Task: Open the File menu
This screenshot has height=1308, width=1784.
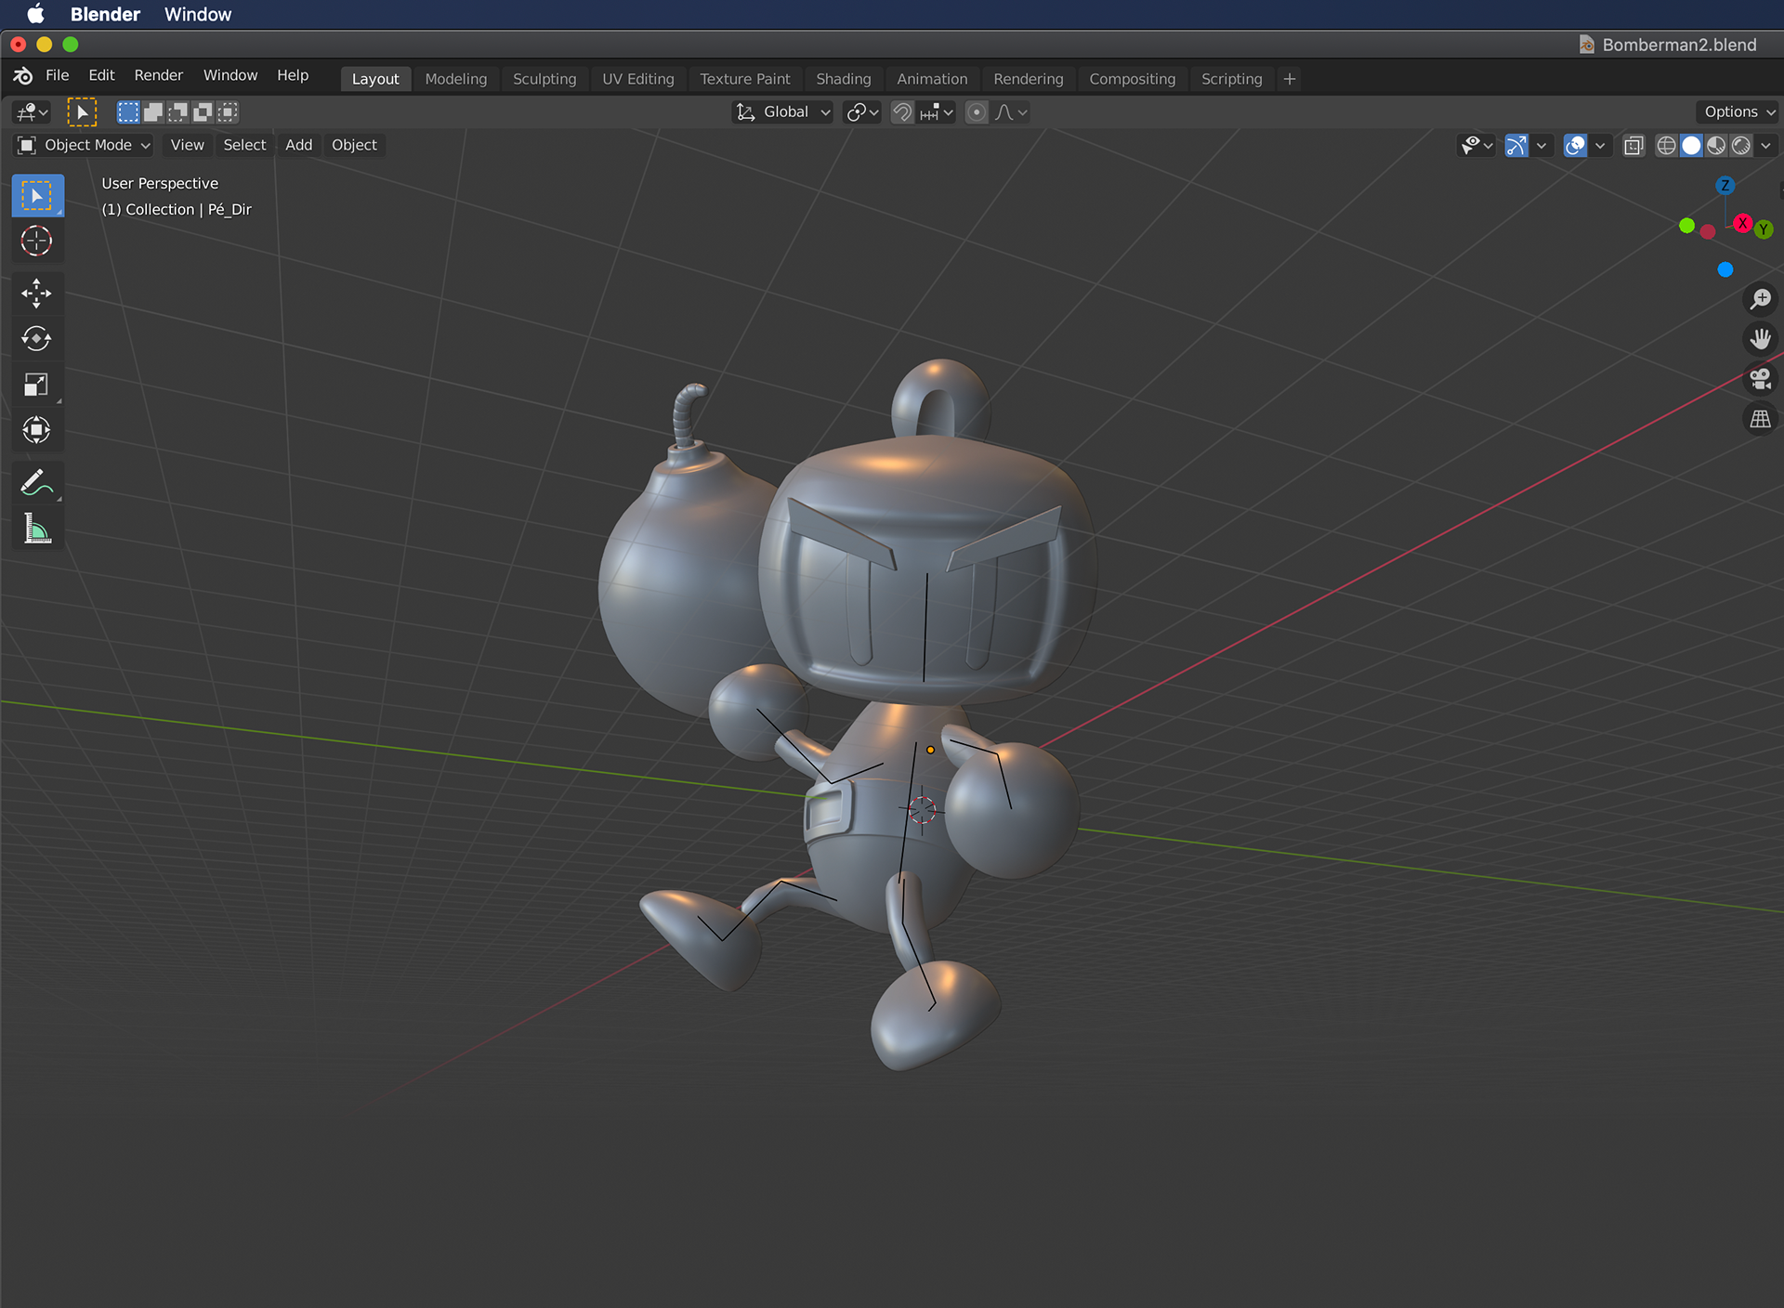Action: 58,76
